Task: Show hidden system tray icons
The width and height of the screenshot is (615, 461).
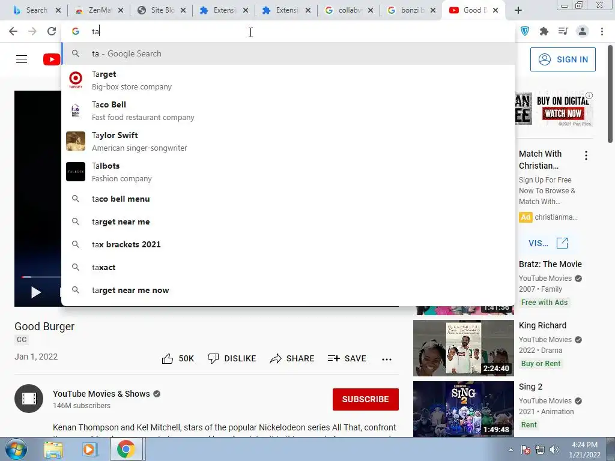Action: pyautogui.click(x=510, y=450)
